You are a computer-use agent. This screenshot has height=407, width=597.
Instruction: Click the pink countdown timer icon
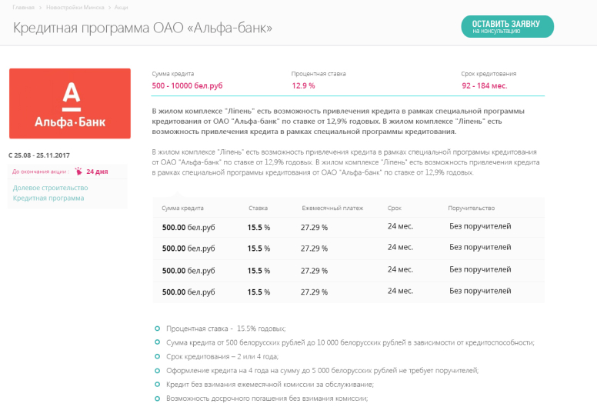point(78,172)
